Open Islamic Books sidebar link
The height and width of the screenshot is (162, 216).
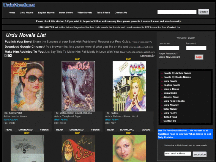(x=171, y=89)
